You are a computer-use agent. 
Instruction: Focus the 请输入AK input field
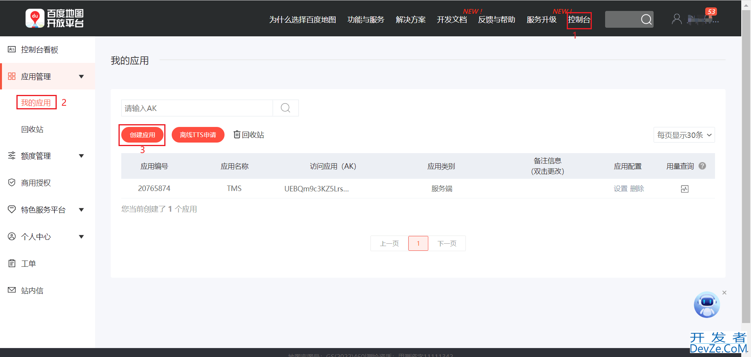point(197,108)
